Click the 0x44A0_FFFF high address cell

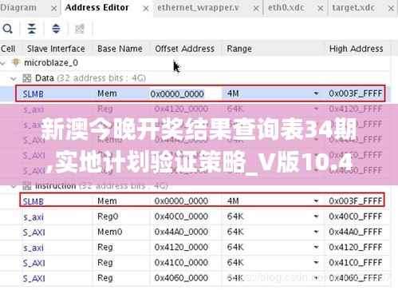coord(356,232)
